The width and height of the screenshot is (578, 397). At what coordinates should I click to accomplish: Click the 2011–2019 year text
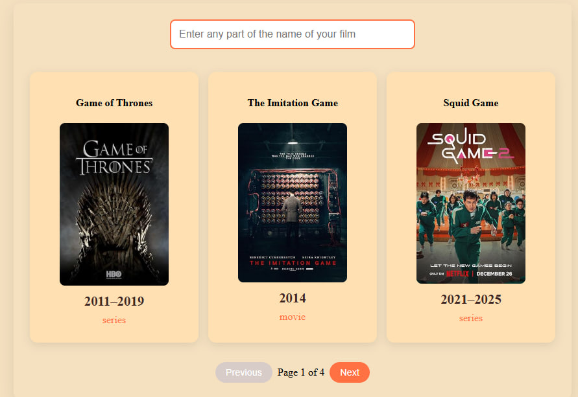click(x=114, y=301)
